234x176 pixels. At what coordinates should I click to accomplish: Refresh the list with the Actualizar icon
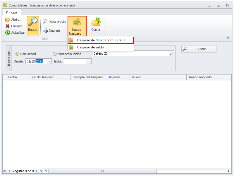pyautogui.click(x=8, y=33)
